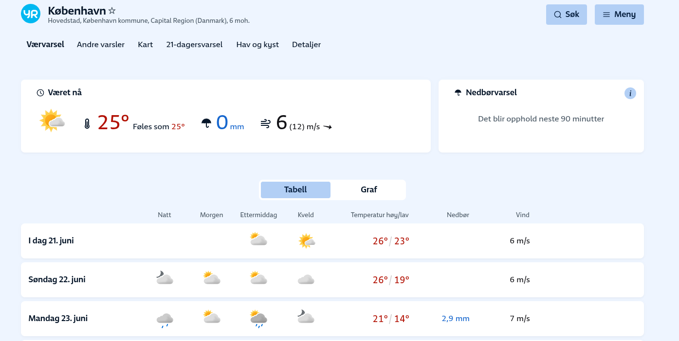This screenshot has width=679, height=341.
Task: Click the Nedbørvarsel info icon
Action: point(630,93)
